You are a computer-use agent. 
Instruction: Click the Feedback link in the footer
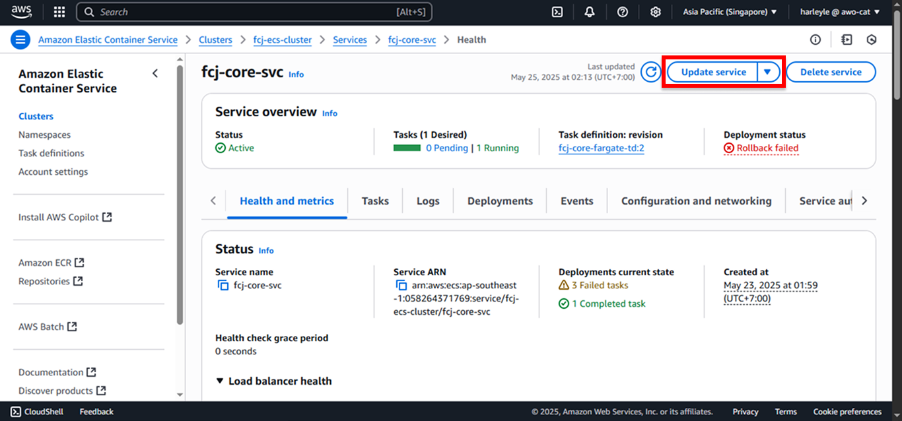[x=96, y=412]
